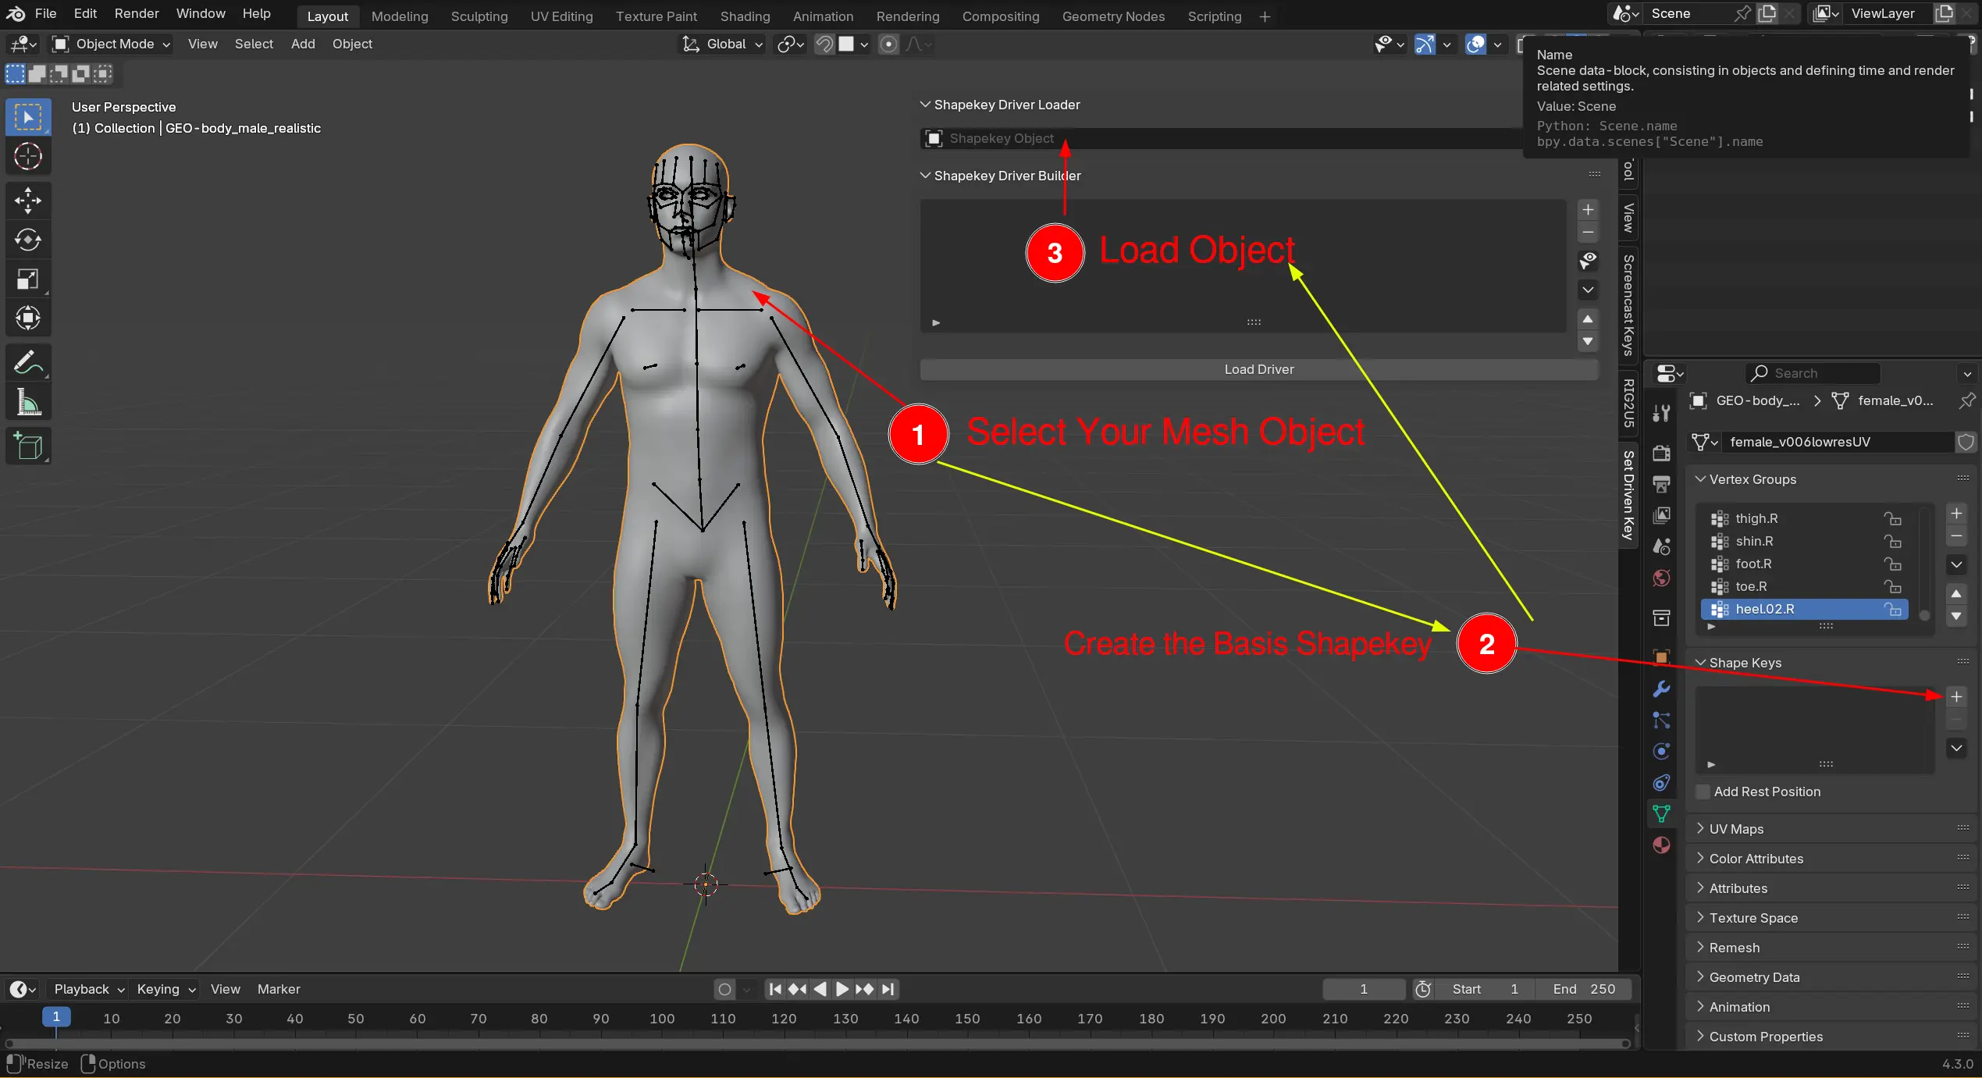Open the Modifiers wrench properties tab

1661,688
